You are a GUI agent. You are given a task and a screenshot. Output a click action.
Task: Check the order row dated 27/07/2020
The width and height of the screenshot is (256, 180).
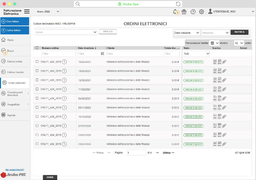(x=37, y=126)
